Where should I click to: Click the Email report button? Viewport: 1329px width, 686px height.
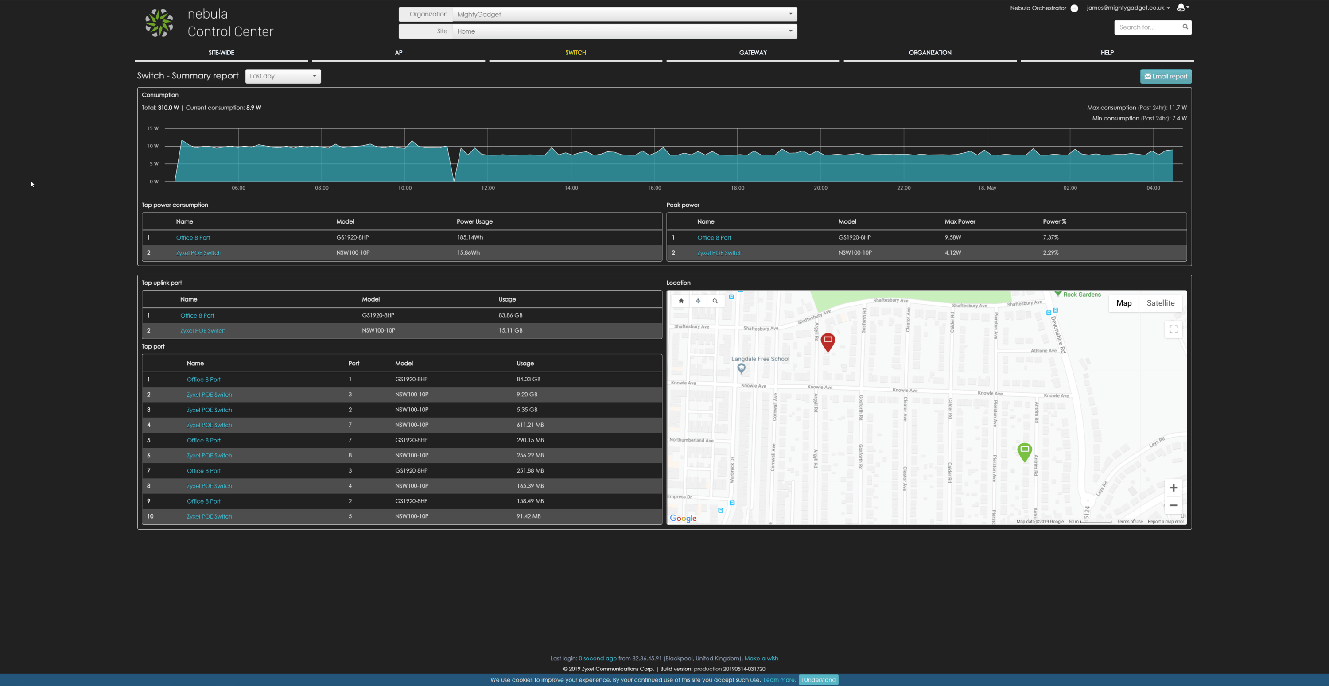pyautogui.click(x=1166, y=76)
